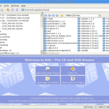109x109 pixels.
Task: Close the device tree panel
Action: tap(42, 13)
